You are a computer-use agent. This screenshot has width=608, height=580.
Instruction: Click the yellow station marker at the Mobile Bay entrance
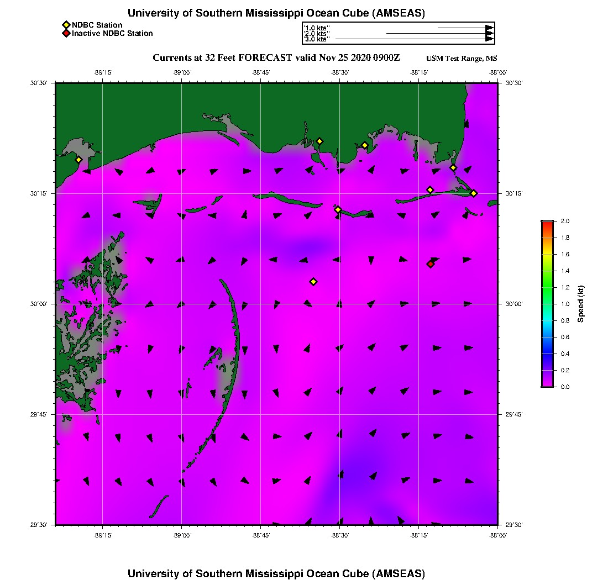coord(453,168)
